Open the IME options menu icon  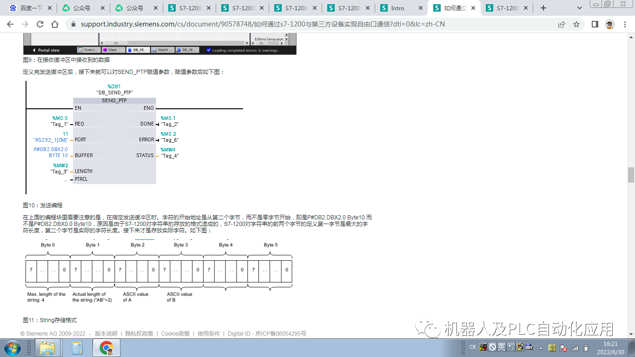pos(529,347)
